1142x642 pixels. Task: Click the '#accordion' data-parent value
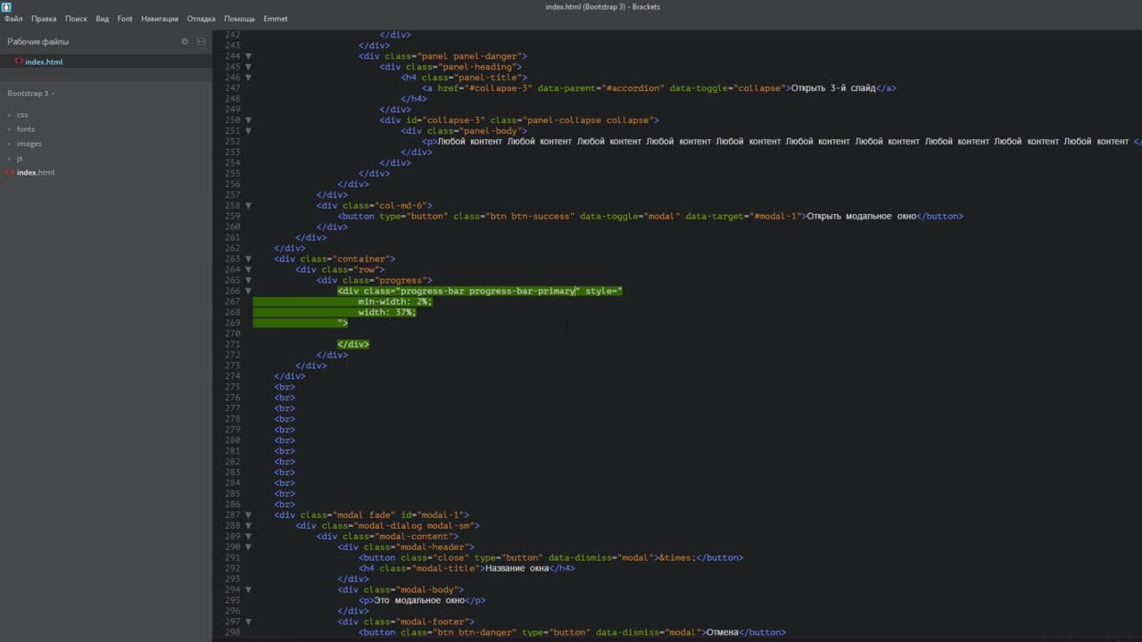coord(633,88)
